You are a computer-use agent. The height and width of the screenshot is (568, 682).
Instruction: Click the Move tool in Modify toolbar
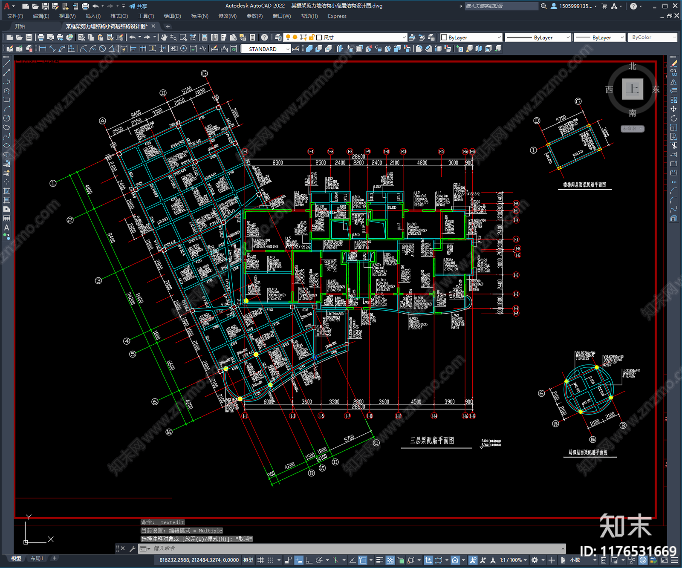coord(673,109)
